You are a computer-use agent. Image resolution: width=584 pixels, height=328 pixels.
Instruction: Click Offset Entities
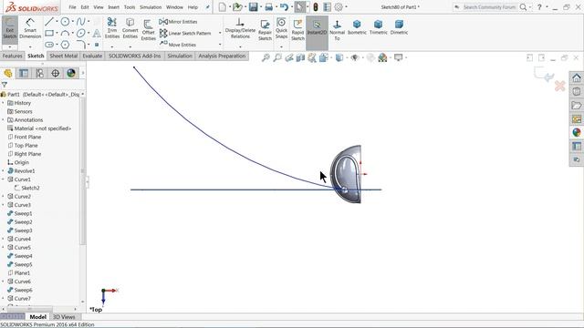148,29
